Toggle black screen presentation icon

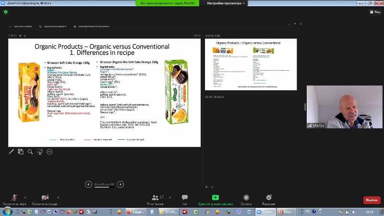coord(40,152)
